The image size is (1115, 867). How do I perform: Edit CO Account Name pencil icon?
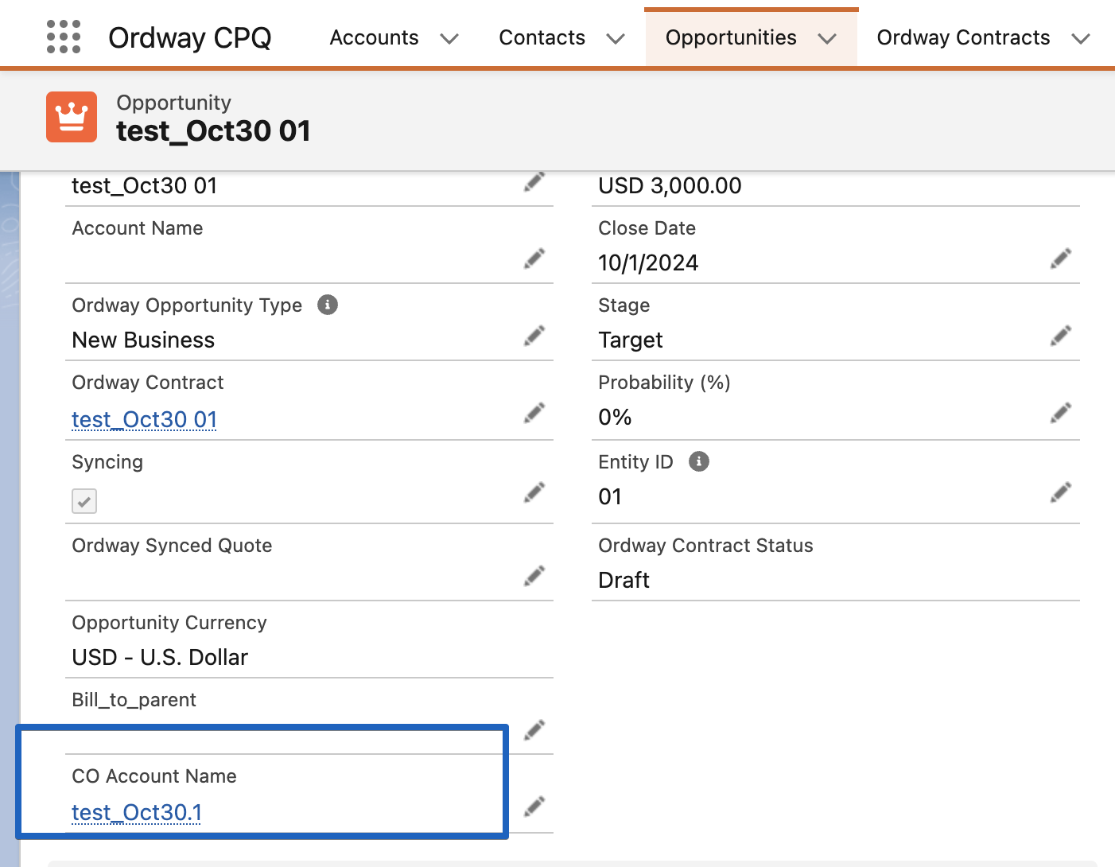pos(534,807)
